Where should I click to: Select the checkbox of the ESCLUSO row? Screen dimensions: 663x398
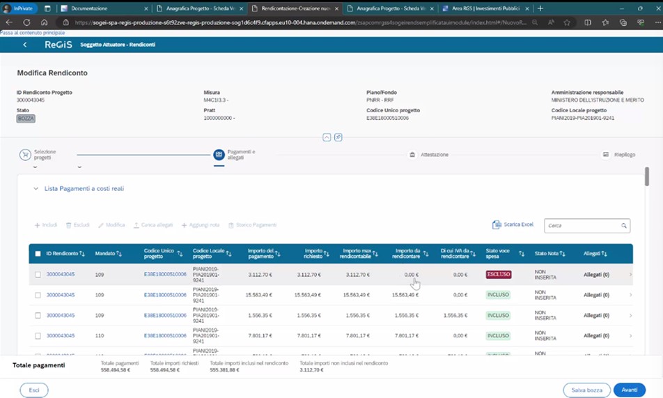click(x=38, y=275)
